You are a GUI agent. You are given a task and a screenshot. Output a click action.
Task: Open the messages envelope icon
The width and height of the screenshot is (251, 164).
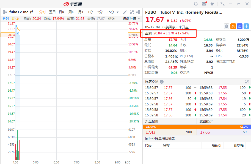204,4
